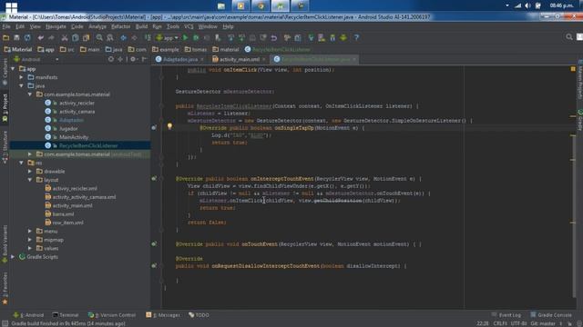Click the Windows Start button

click(11, 6)
